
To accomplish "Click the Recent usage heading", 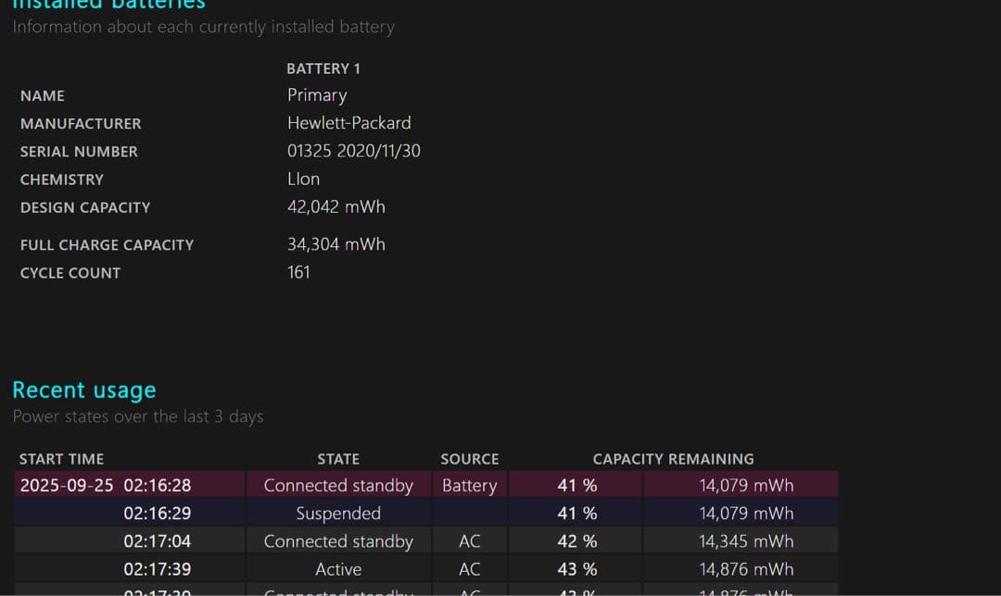I will point(84,390).
